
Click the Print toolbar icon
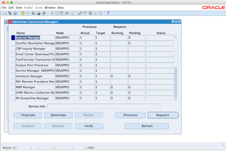tap(38, 13)
